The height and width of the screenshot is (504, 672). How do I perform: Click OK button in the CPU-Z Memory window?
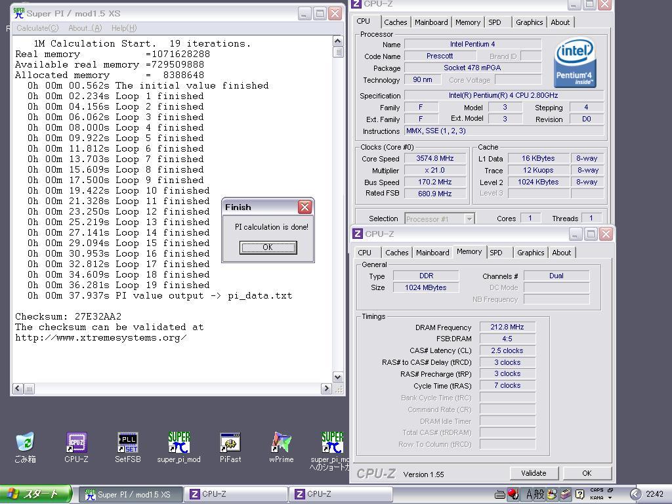tap(587, 473)
